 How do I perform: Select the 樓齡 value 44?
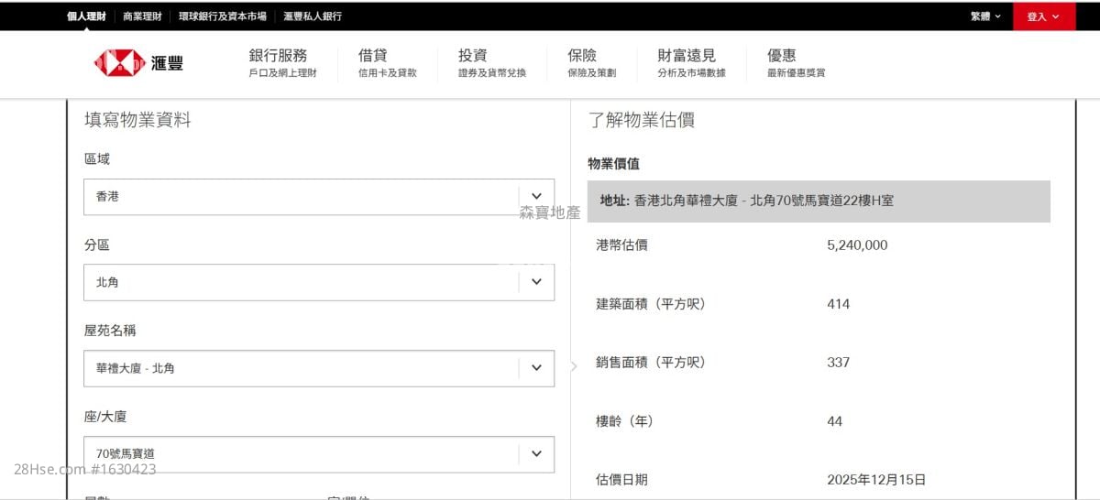[x=834, y=421]
